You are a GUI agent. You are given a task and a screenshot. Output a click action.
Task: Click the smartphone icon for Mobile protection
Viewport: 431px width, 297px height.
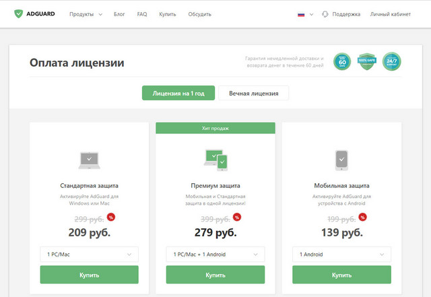coord(341,160)
